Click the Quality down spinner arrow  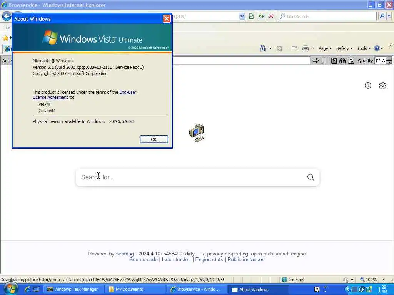[x=389, y=63]
